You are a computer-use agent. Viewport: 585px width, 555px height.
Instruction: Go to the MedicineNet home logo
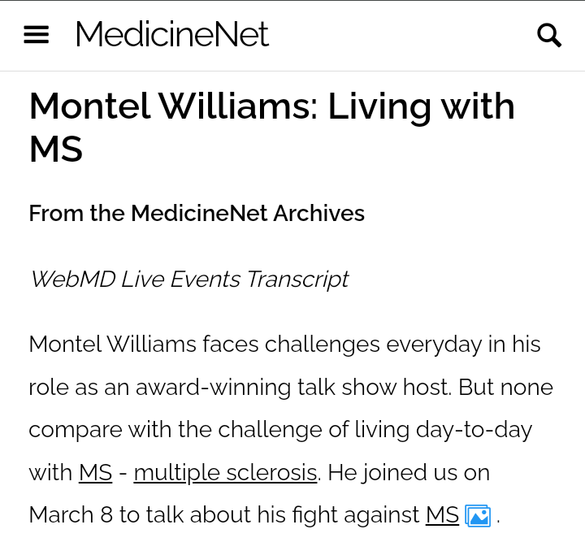[171, 35]
